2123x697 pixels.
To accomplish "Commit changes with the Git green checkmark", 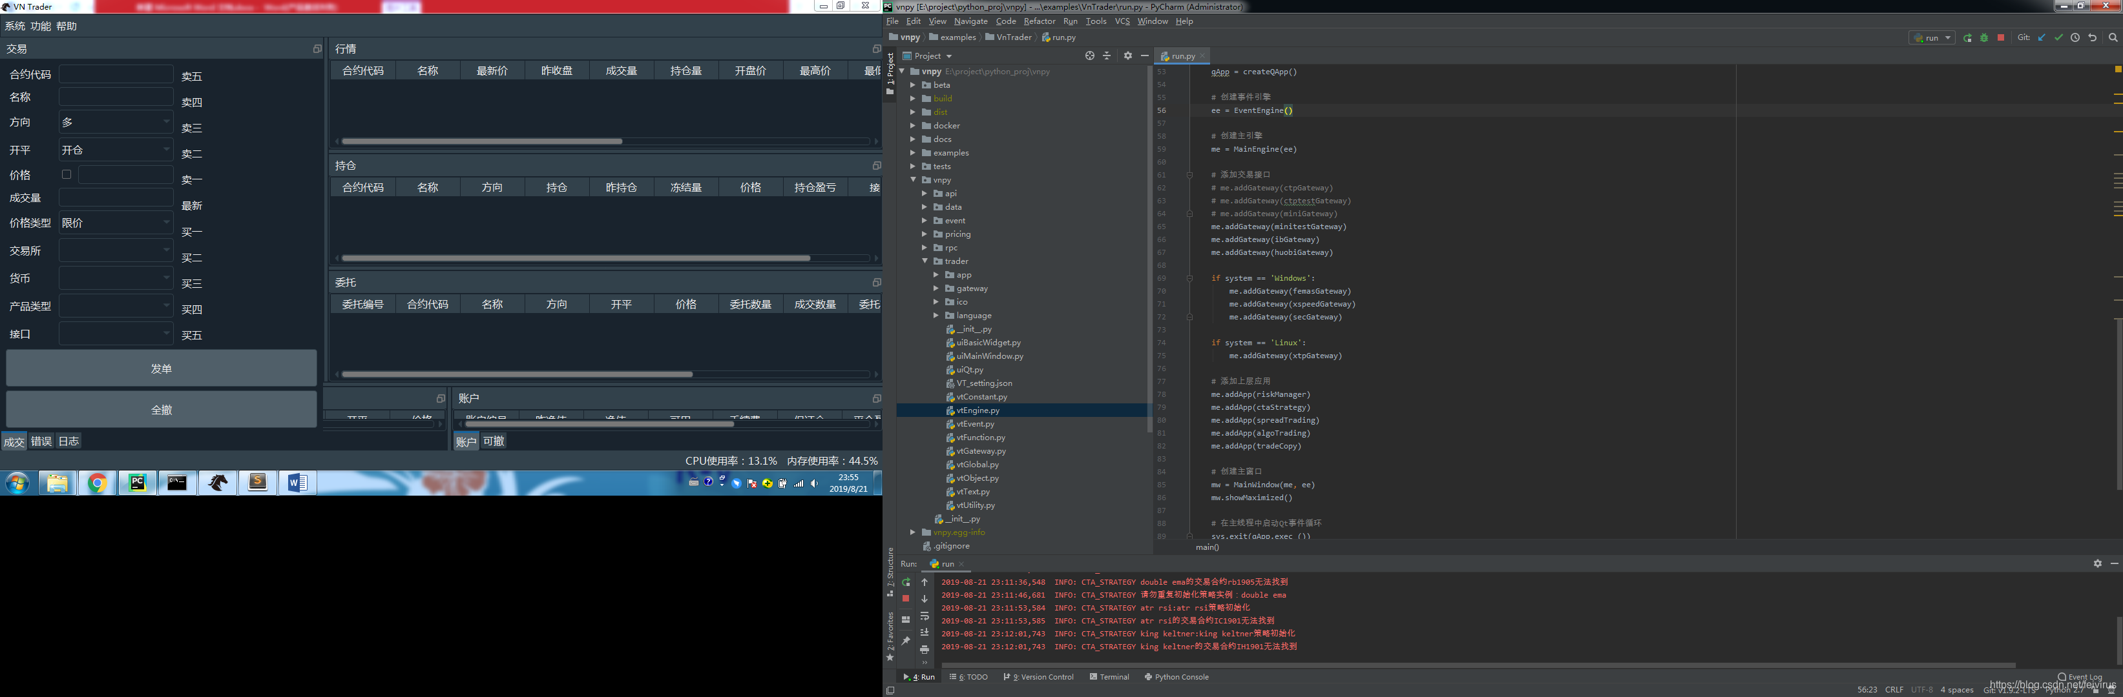I will click(x=2059, y=38).
